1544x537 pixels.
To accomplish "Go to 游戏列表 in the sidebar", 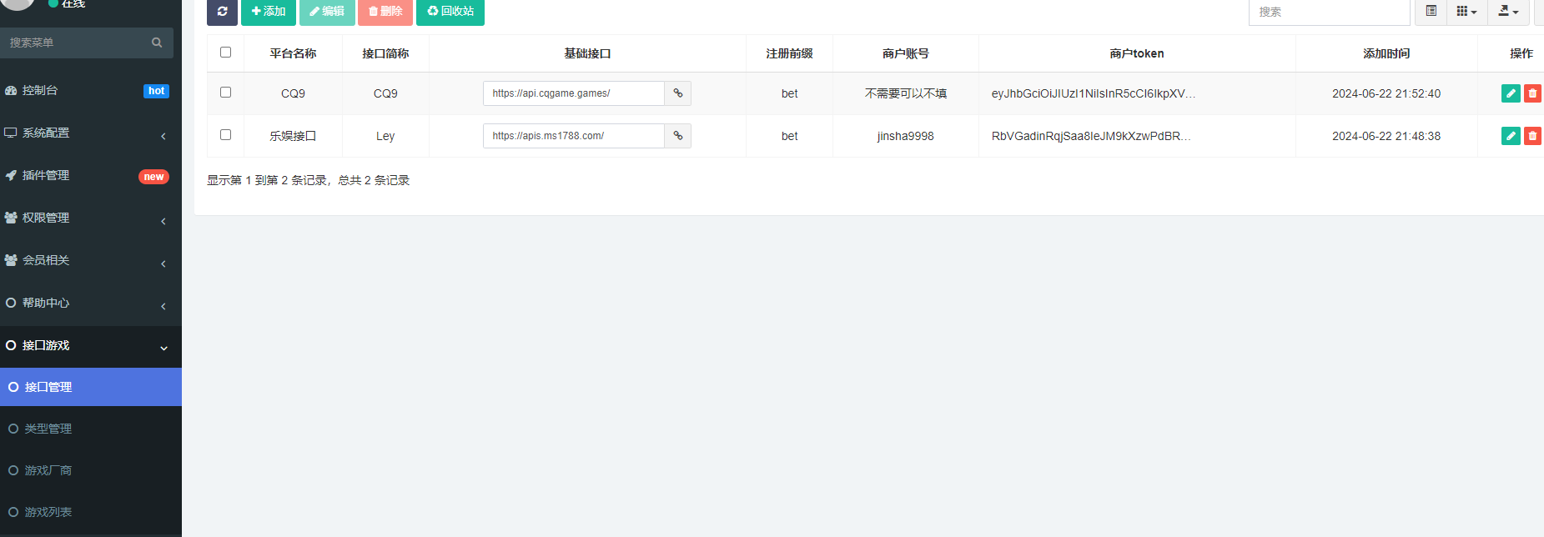I will point(48,512).
